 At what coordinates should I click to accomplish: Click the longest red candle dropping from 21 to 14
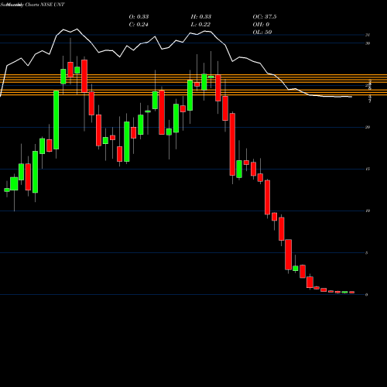(232, 145)
